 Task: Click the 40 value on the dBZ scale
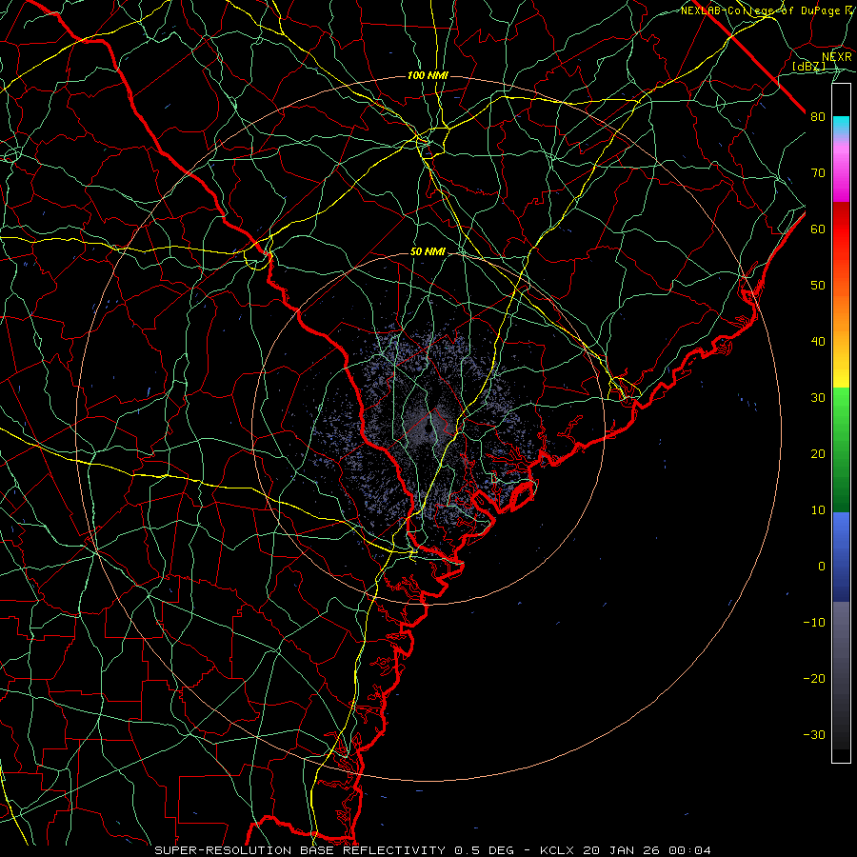click(x=818, y=342)
